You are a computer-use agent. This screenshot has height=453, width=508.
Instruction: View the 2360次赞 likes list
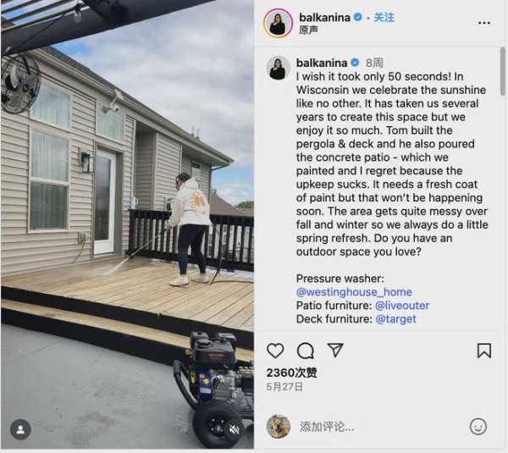(x=291, y=373)
